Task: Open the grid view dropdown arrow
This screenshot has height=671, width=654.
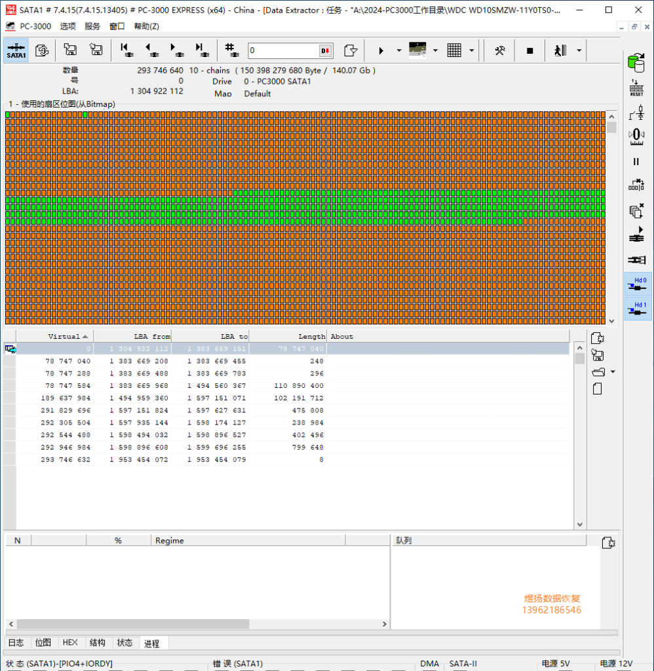Action: pos(471,50)
